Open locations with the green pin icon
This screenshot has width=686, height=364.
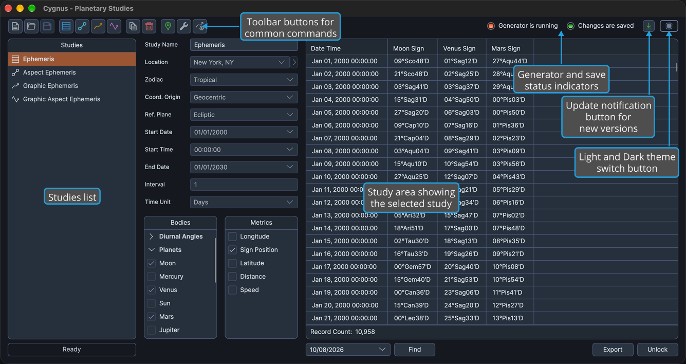168,26
